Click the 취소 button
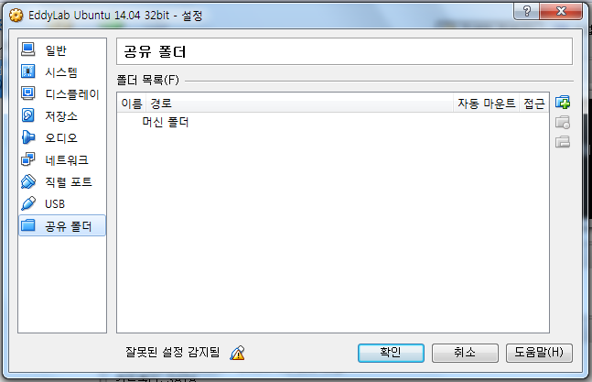The height and width of the screenshot is (382, 592). [x=465, y=353]
